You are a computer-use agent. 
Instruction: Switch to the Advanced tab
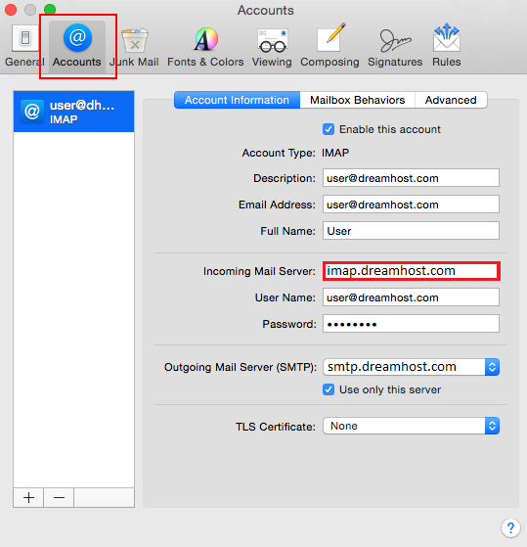click(x=451, y=100)
